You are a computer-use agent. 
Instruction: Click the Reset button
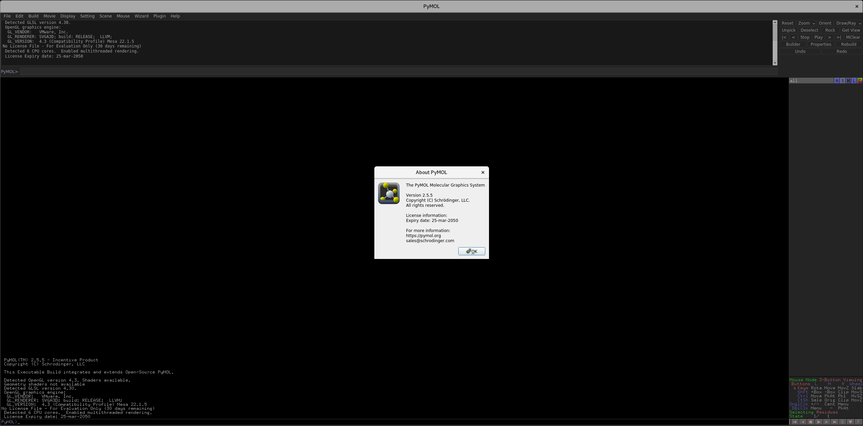coord(787,23)
